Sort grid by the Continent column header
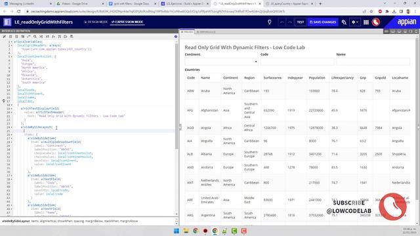Image resolution: width=420 pixels, height=236 pixels. (x=230, y=77)
